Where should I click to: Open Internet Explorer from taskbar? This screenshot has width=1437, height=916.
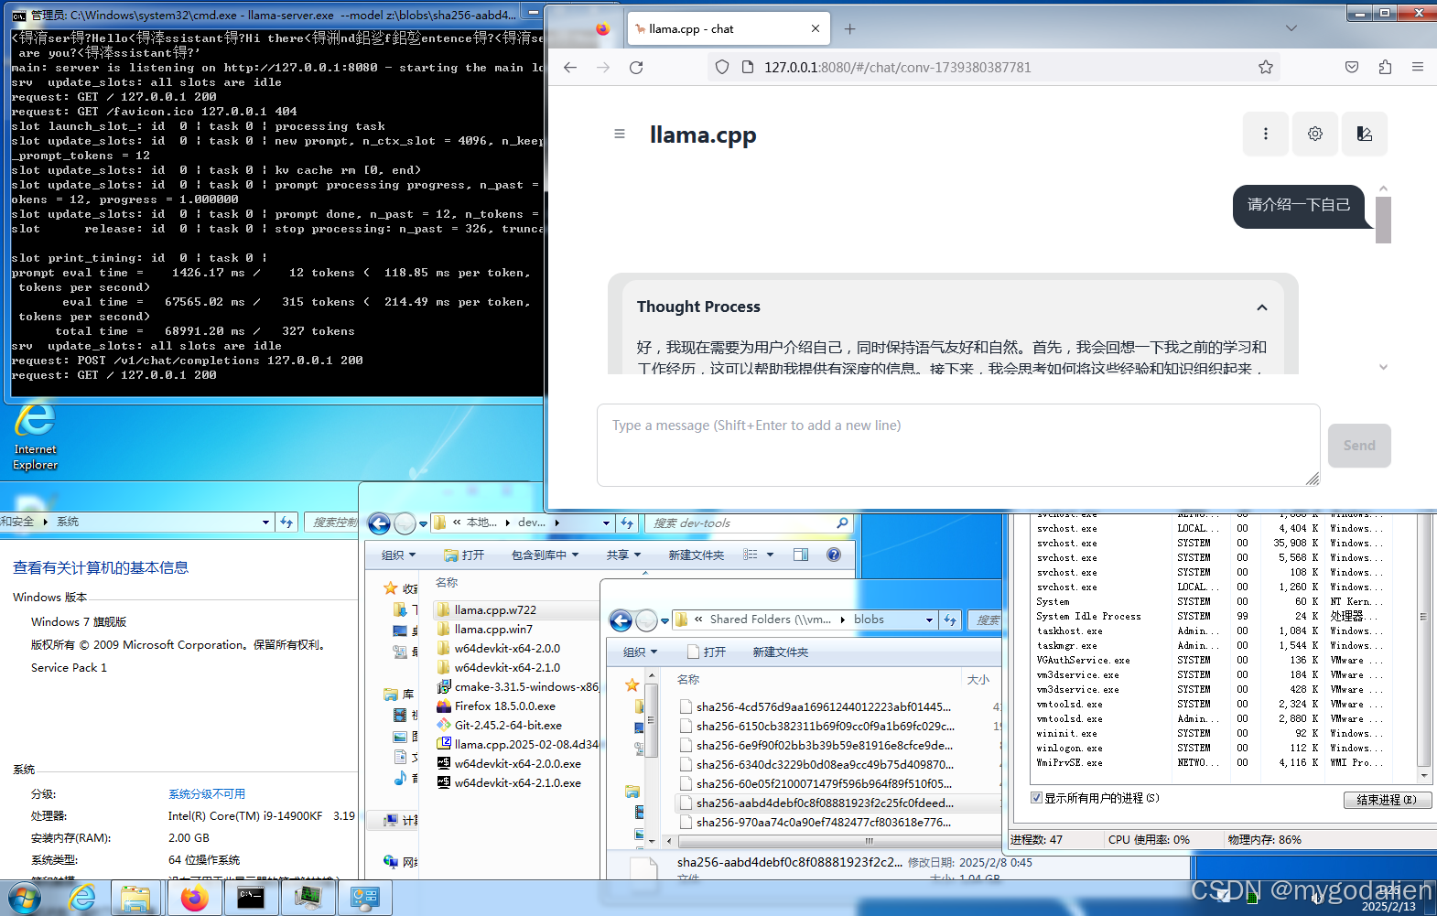[x=82, y=898]
